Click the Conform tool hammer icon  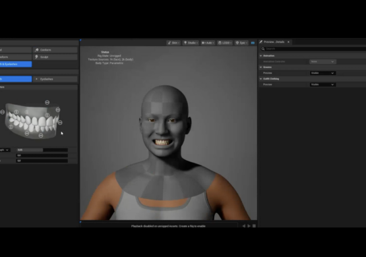coord(37,50)
